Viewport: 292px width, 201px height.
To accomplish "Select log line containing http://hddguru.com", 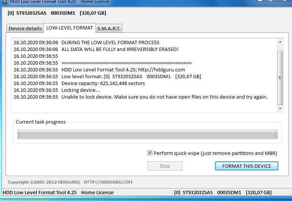I will [99, 70].
